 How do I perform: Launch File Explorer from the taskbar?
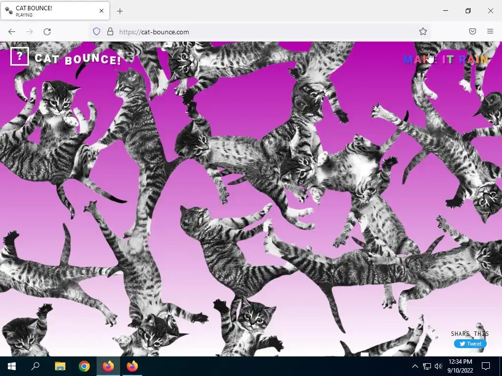point(60,366)
